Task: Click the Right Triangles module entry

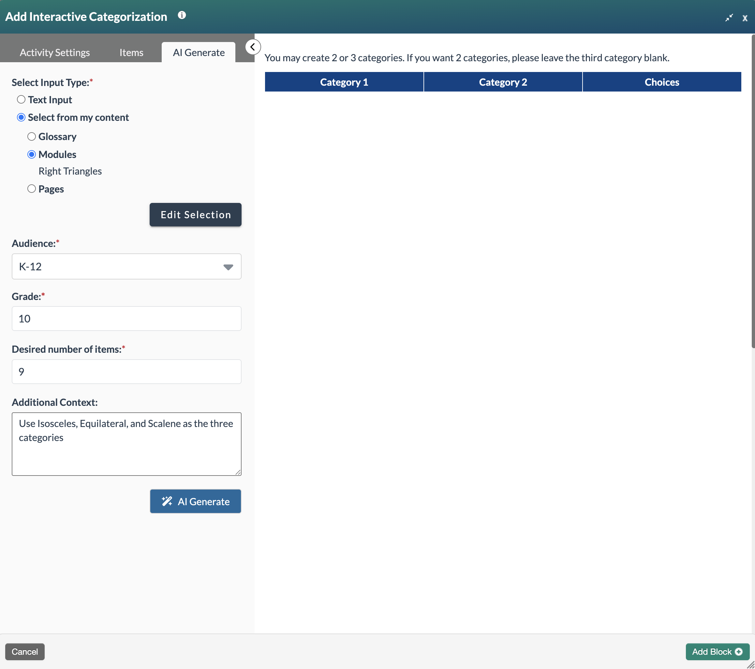Action: 70,171
